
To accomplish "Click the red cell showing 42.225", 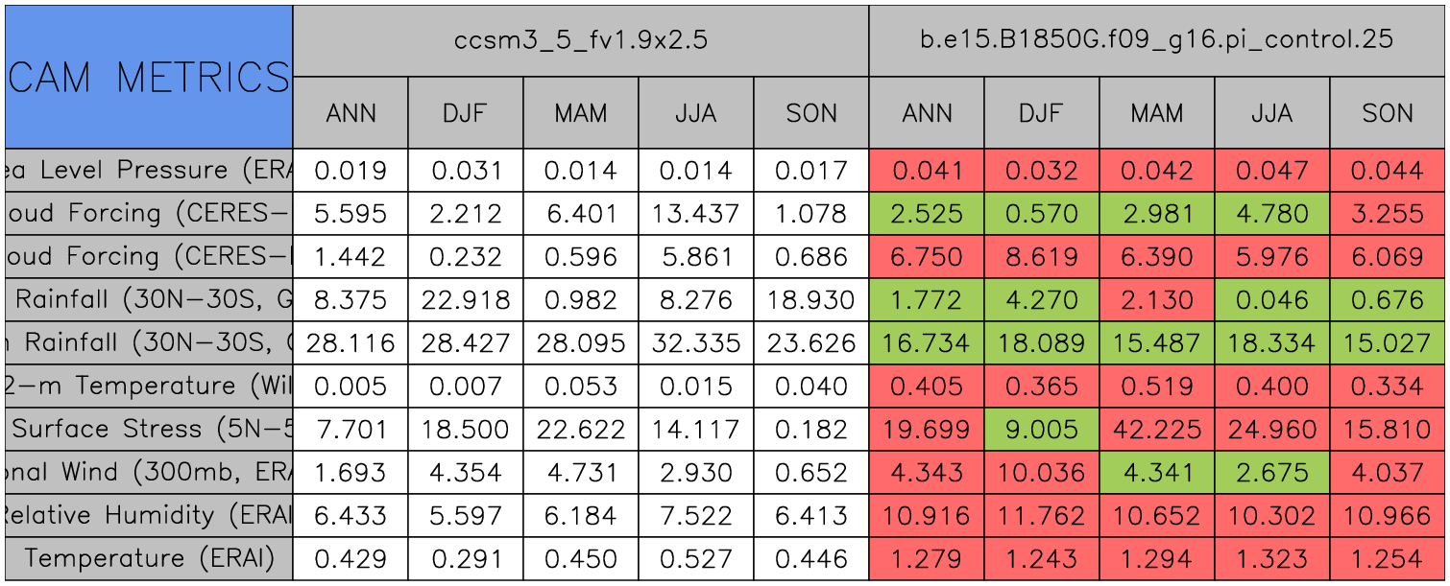I will (x=1157, y=429).
